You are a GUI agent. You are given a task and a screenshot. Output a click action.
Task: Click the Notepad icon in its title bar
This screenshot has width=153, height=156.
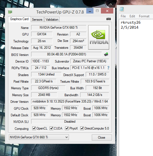click(x=122, y=9)
